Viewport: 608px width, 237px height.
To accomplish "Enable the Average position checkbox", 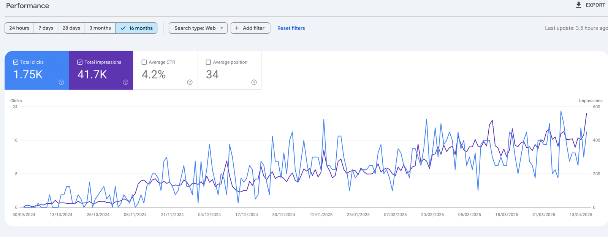I will [x=208, y=62].
